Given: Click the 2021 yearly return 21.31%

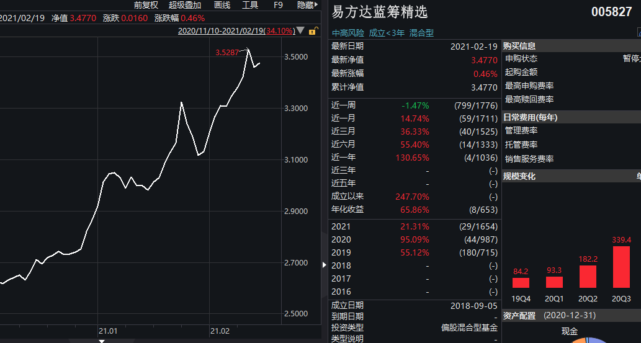Looking at the screenshot, I should pos(415,226).
